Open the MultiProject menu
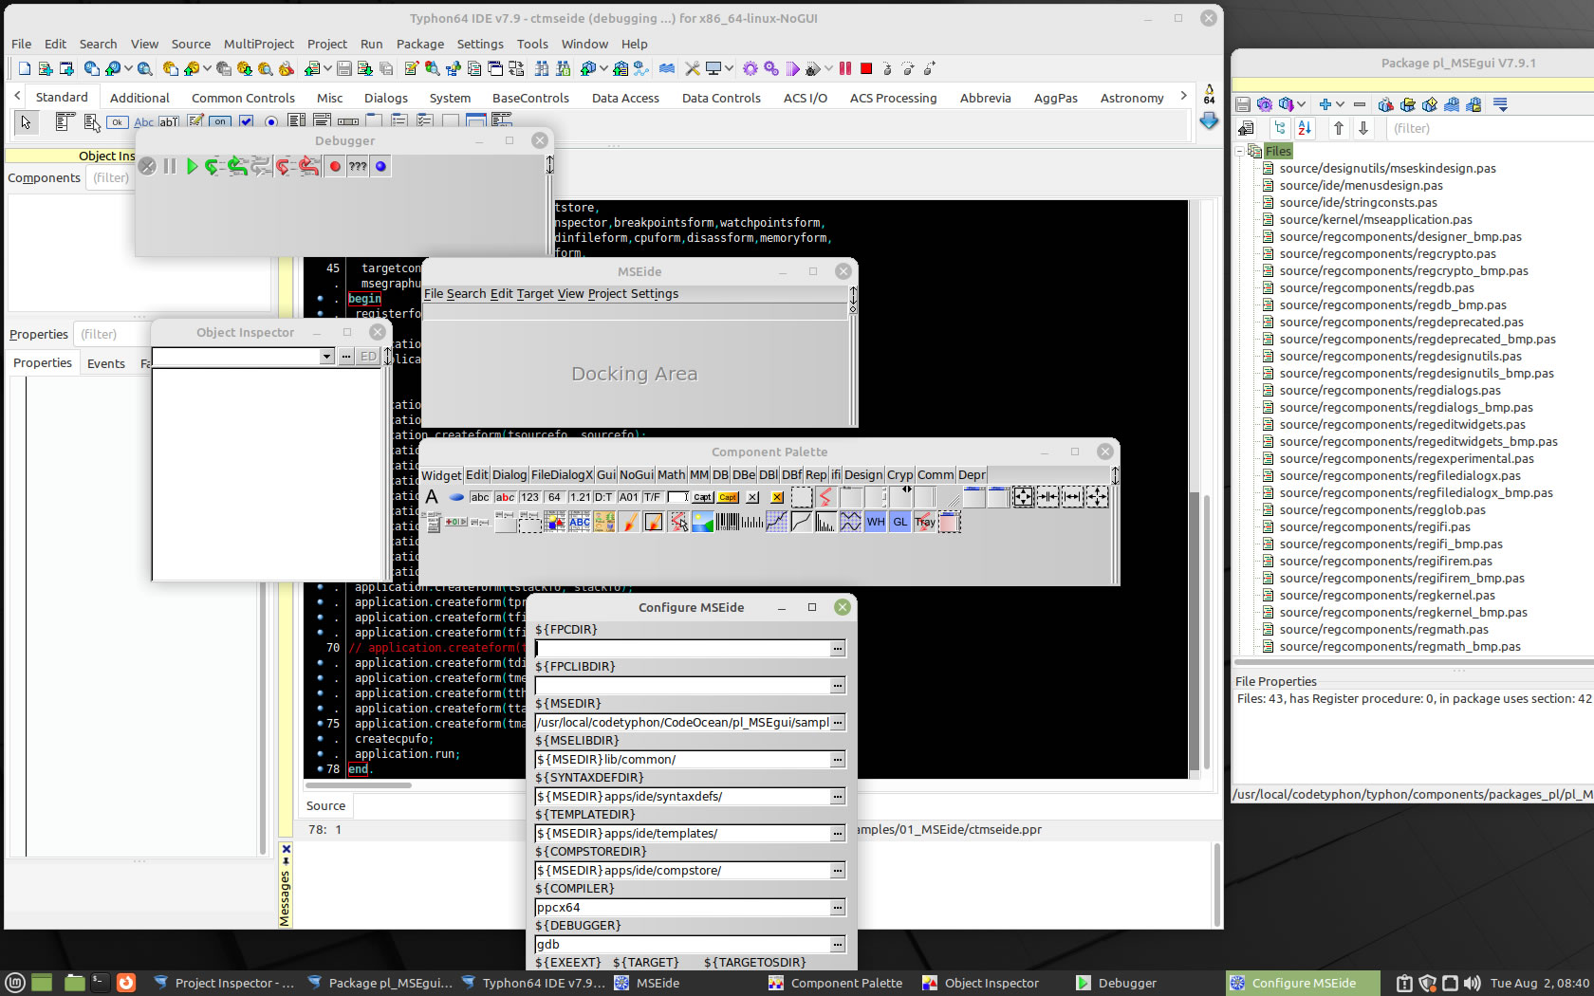The width and height of the screenshot is (1594, 996). [259, 44]
